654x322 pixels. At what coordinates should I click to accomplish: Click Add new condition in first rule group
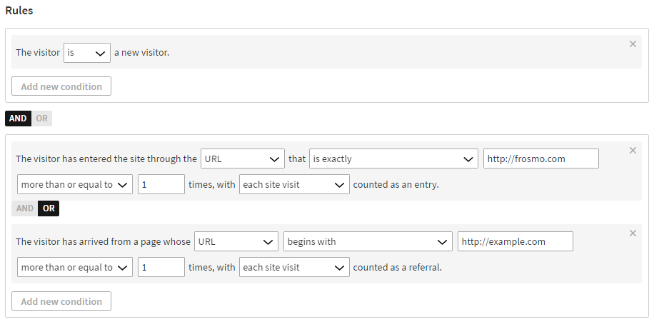coord(61,86)
